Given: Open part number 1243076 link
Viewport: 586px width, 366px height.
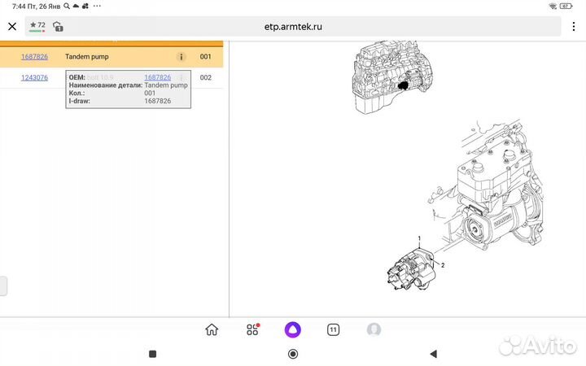Looking at the screenshot, I should point(34,78).
